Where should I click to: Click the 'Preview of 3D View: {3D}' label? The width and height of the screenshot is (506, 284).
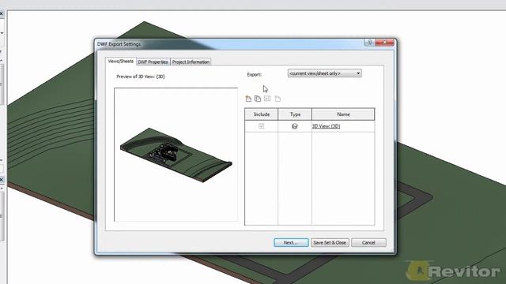[141, 77]
